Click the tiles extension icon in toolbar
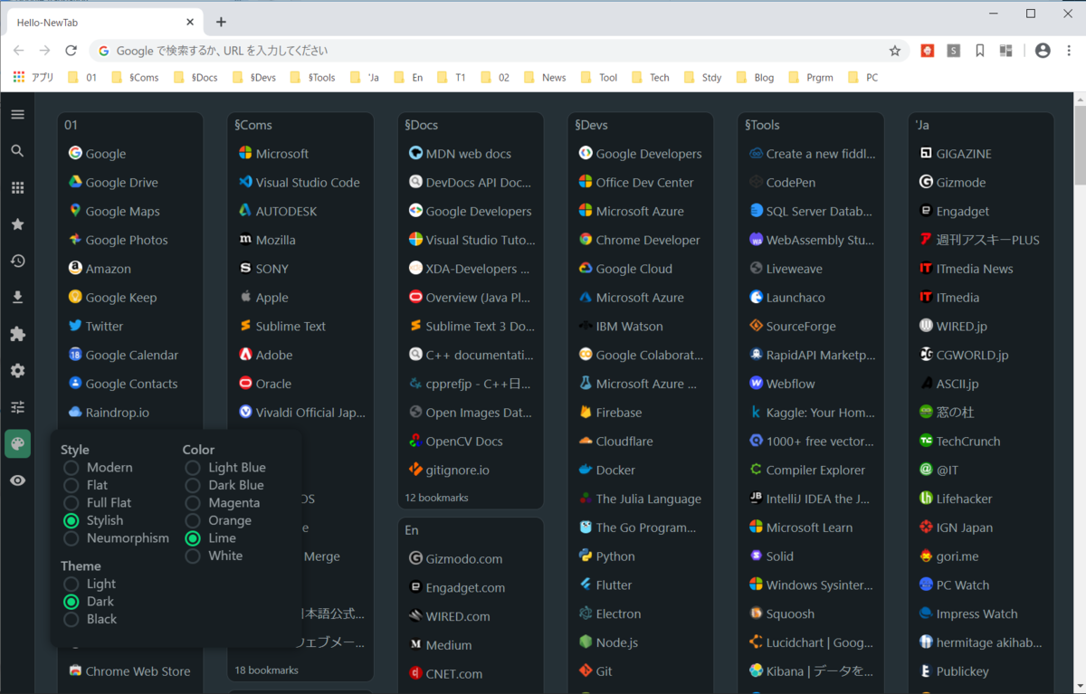 click(x=1005, y=51)
